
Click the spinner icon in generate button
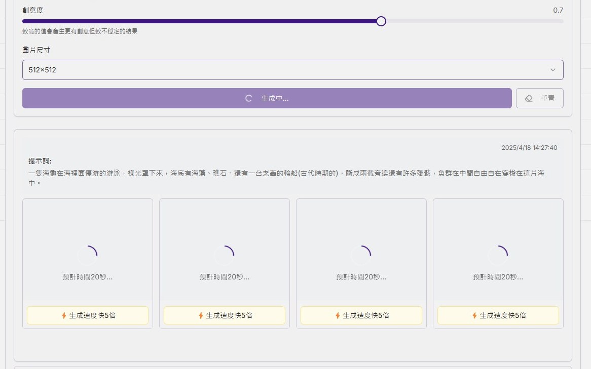pos(248,98)
